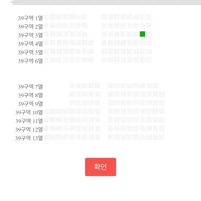Select the seat directly below the green seat
The width and height of the screenshot is (201, 201).
click(143, 42)
